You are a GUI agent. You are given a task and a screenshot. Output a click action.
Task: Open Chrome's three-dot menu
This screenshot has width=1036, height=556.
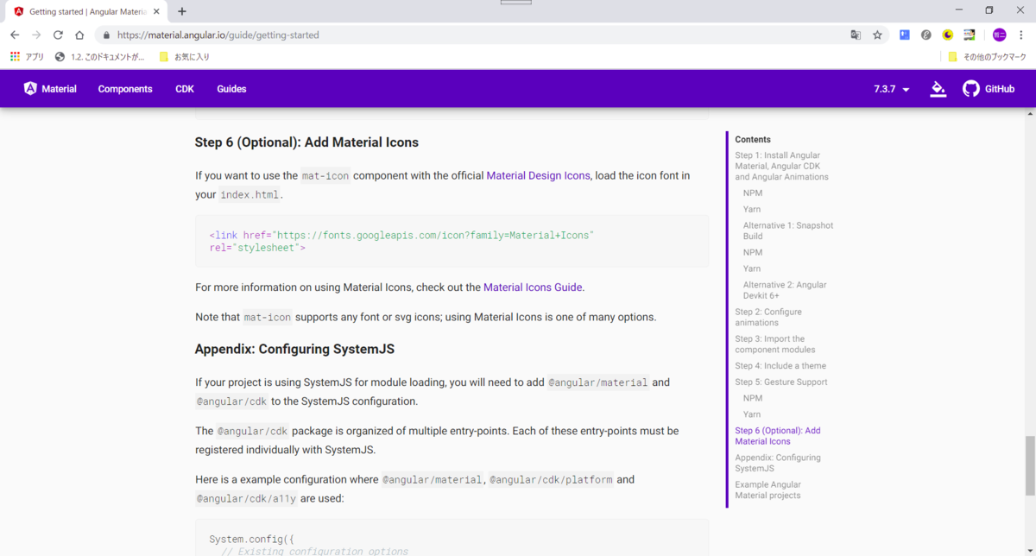pyautogui.click(x=1021, y=35)
